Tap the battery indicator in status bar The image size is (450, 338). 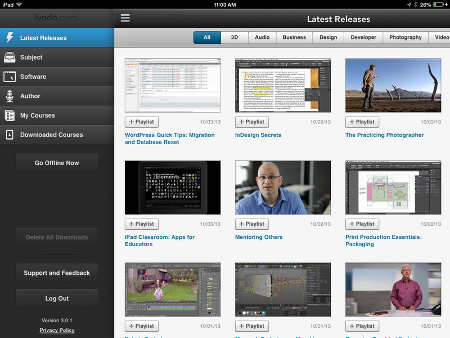439,5
